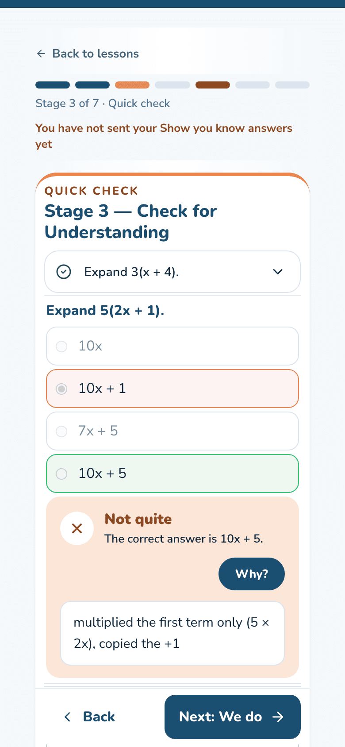Go to second stage progress segment
This screenshot has width=345, height=747.
92,85
